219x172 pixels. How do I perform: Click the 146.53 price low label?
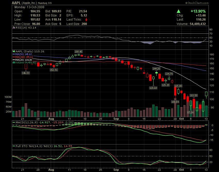[x=26, y=73]
